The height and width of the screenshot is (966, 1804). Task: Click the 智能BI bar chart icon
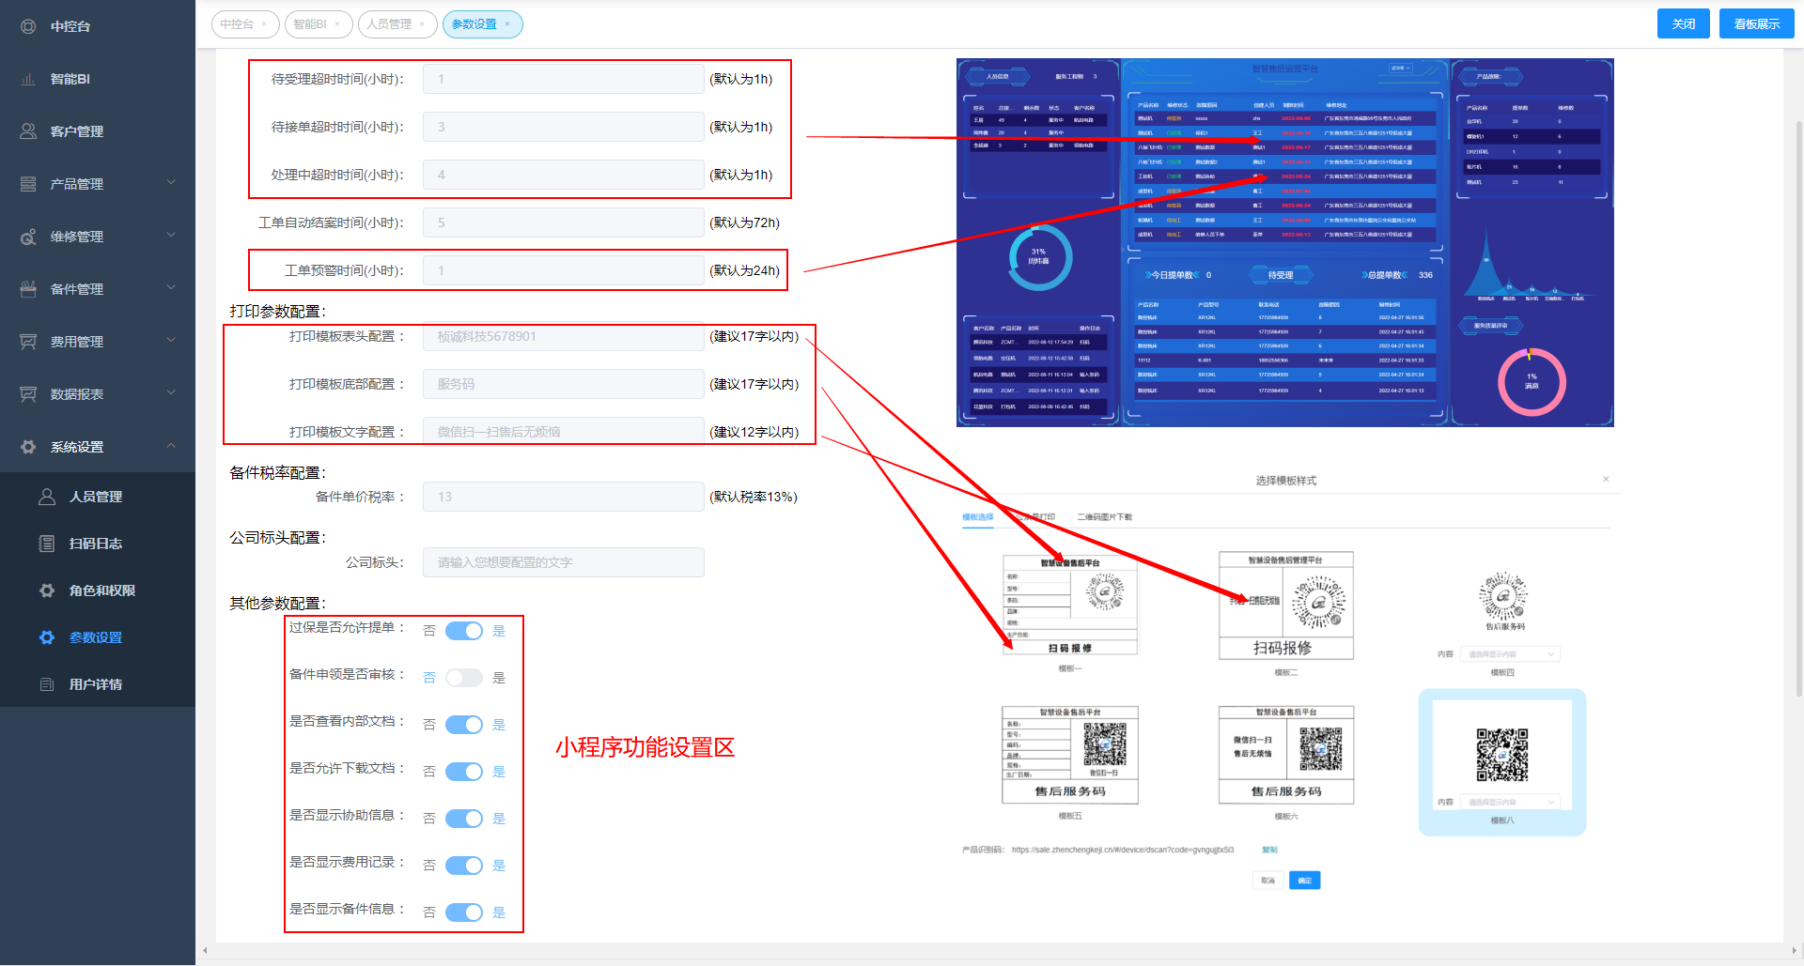[x=28, y=79]
